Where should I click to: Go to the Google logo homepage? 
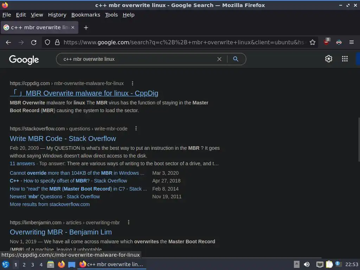pyautogui.click(x=24, y=60)
